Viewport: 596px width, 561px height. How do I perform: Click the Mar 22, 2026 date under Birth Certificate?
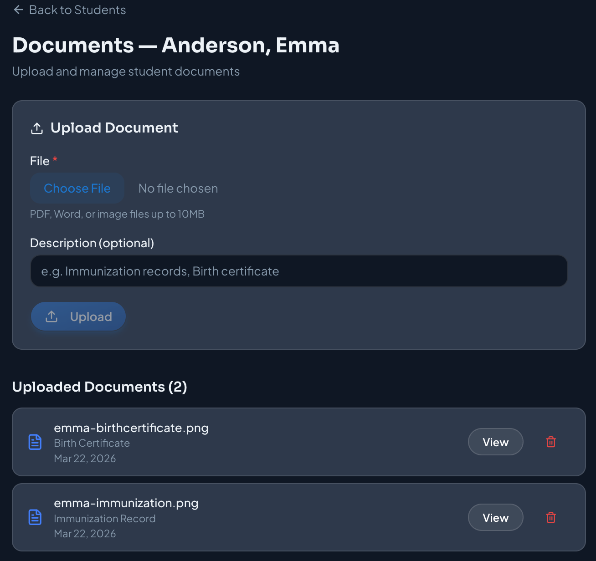(85, 459)
